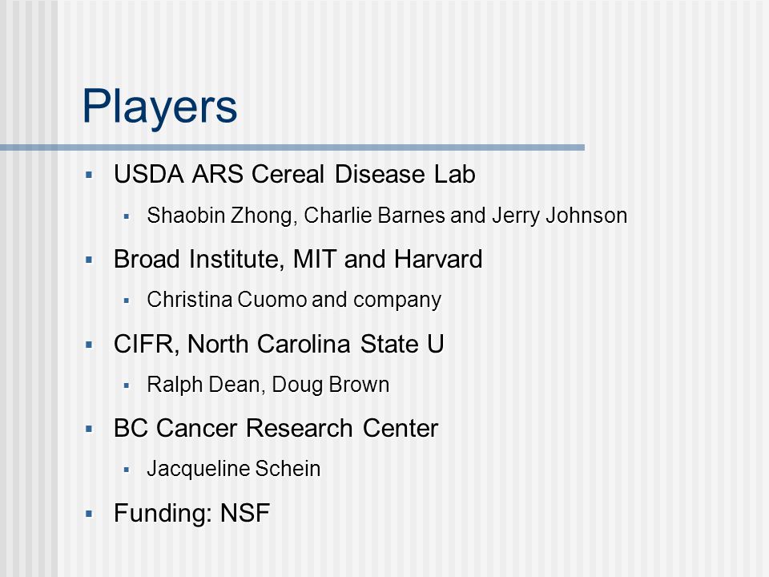
Task: Click the bullet before USDA ARS Cereal Disease Lab
Action: click(x=89, y=175)
